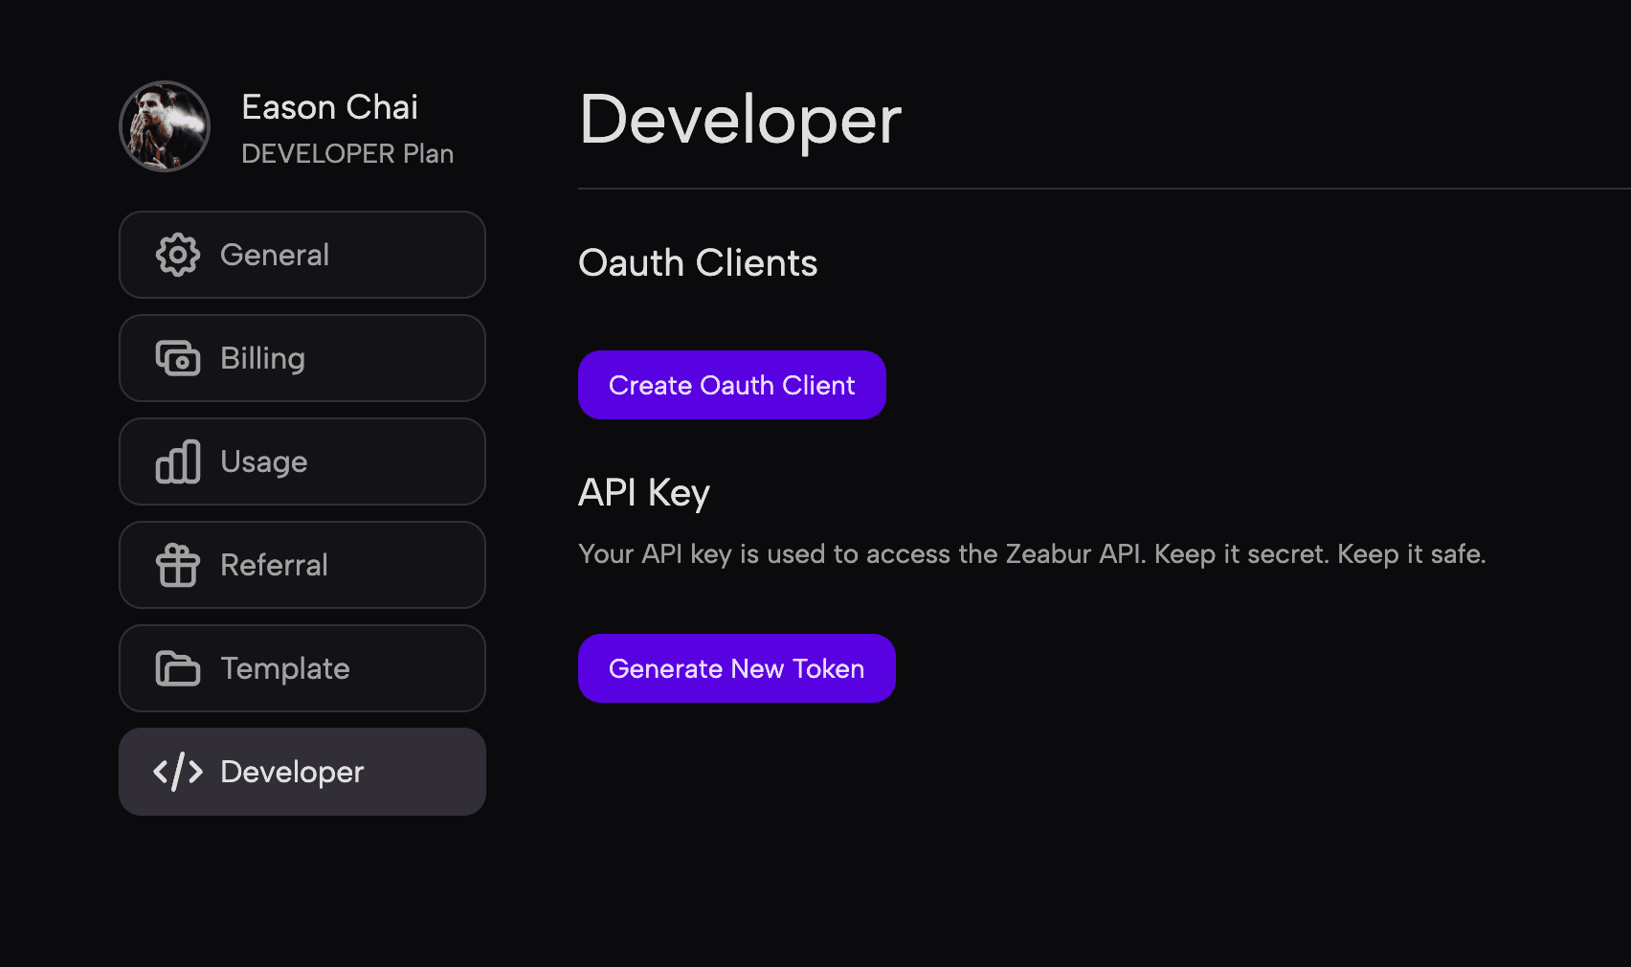Screen dimensions: 1631x967
Task: Open the General settings tab
Action: click(302, 255)
